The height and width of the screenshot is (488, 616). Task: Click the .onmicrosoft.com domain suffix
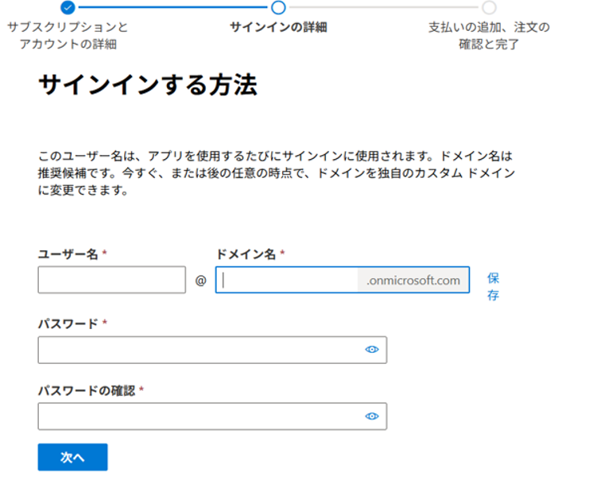pos(413,280)
